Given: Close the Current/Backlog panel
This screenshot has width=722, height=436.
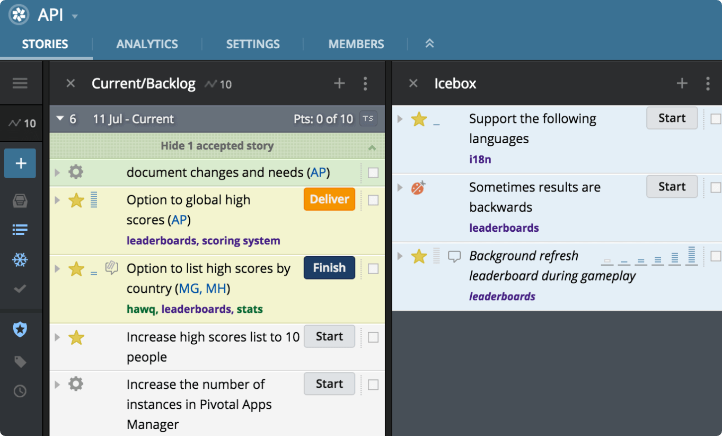Looking at the screenshot, I should pos(71,83).
